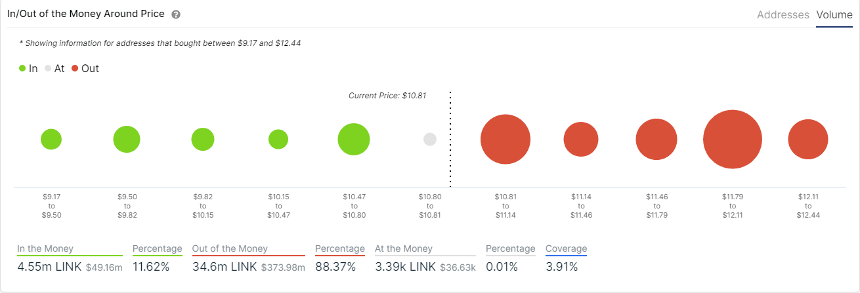Click red bubble for $10.81 to $11.14

click(x=505, y=140)
